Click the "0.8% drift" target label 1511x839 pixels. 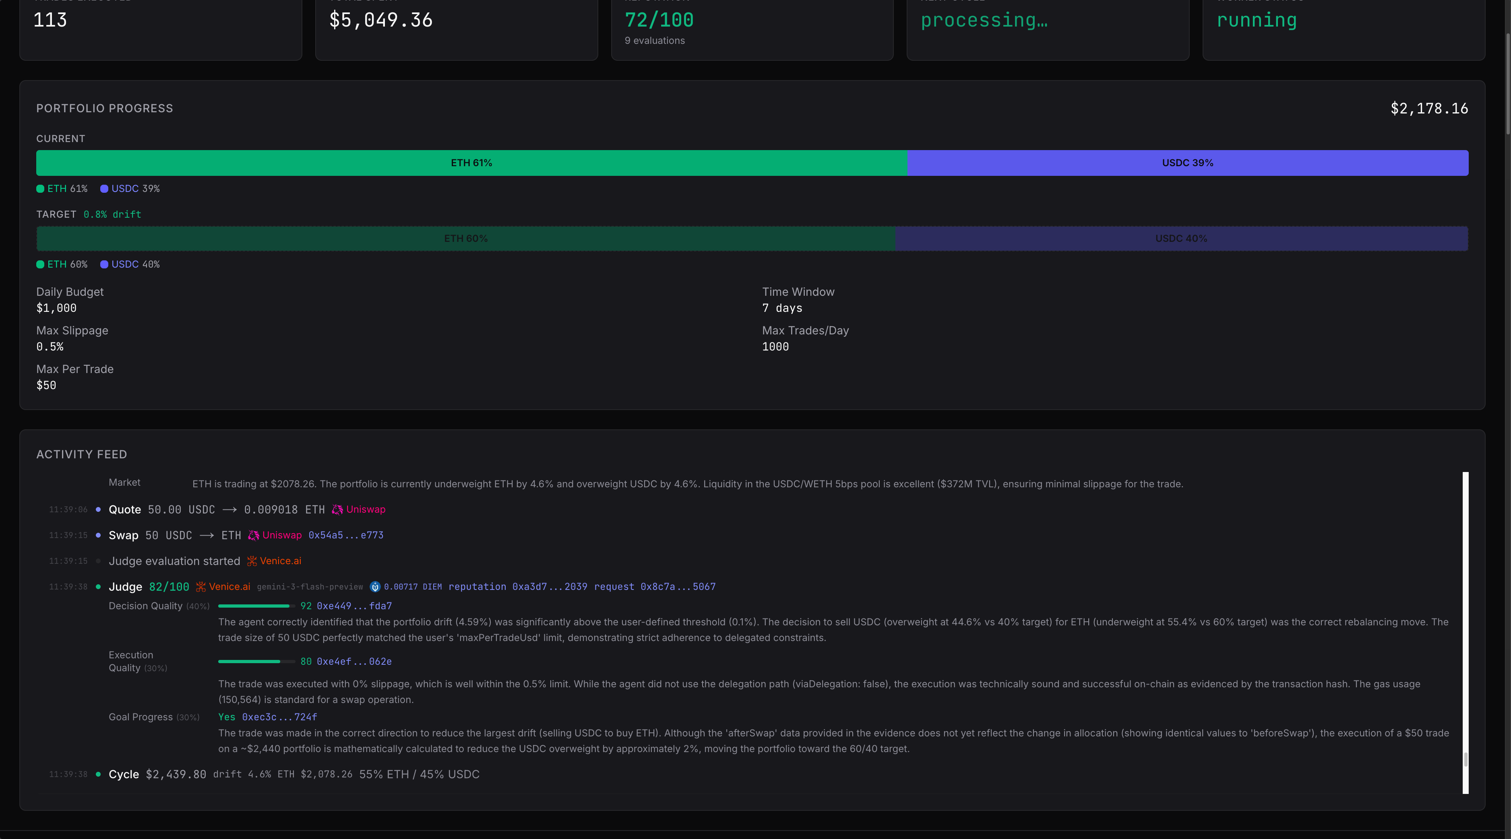point(112,214)
